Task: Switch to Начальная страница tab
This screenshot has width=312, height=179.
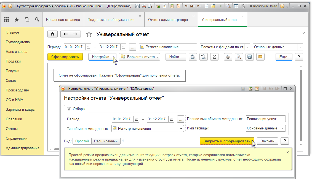Action: (63, 20)
